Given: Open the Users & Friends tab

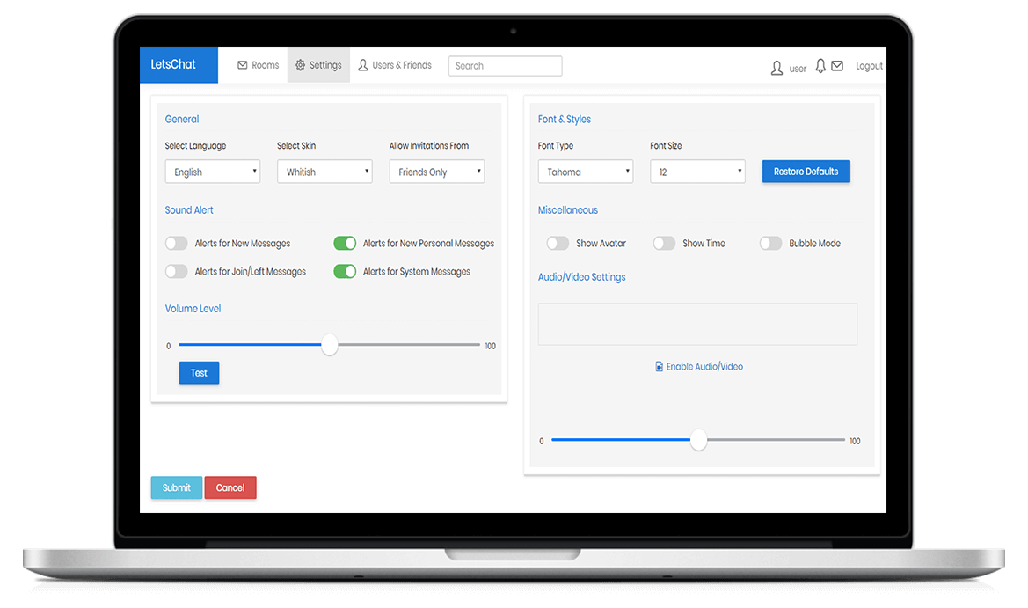Looking at the screenshot, I should [395, 65].
